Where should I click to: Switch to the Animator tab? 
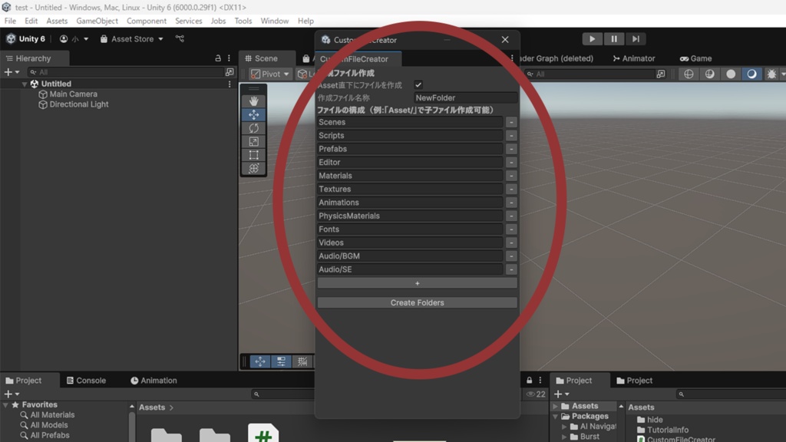point(634,58)
